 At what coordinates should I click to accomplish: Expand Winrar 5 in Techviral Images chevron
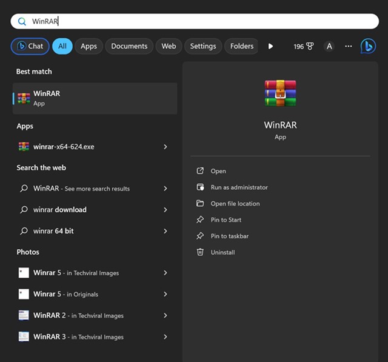click(166, 273)
